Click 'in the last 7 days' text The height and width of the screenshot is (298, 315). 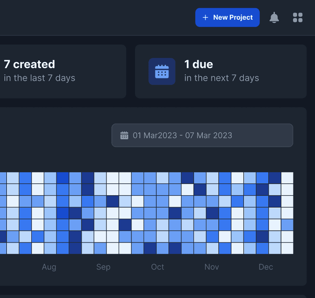pyautogui.click(x=40, y=78)
